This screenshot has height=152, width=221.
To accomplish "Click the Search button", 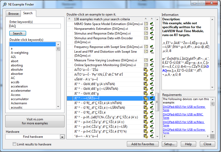I will coord(18,33).
